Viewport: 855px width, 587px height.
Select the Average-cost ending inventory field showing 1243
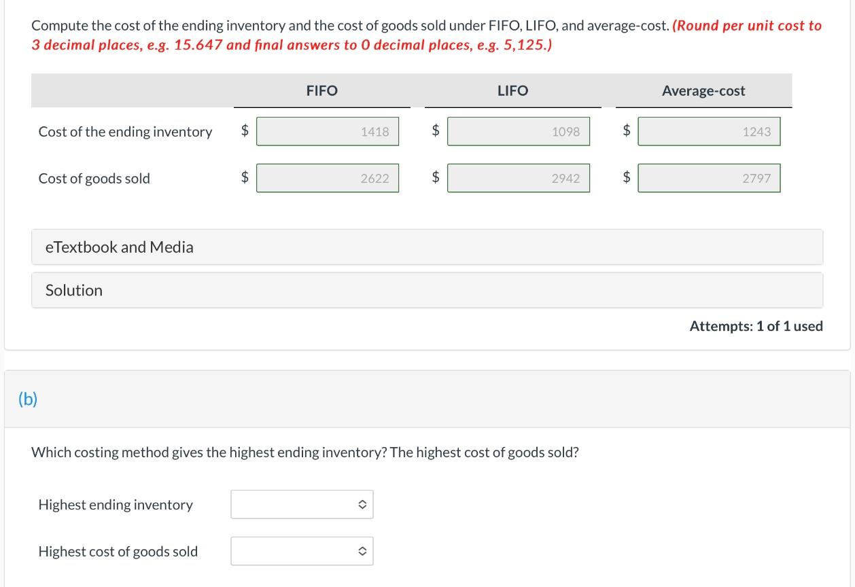(709, 131)
